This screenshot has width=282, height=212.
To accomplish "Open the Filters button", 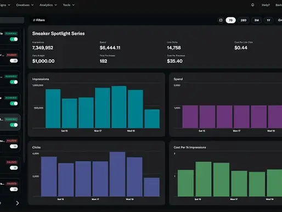I will tap(39, 20).
